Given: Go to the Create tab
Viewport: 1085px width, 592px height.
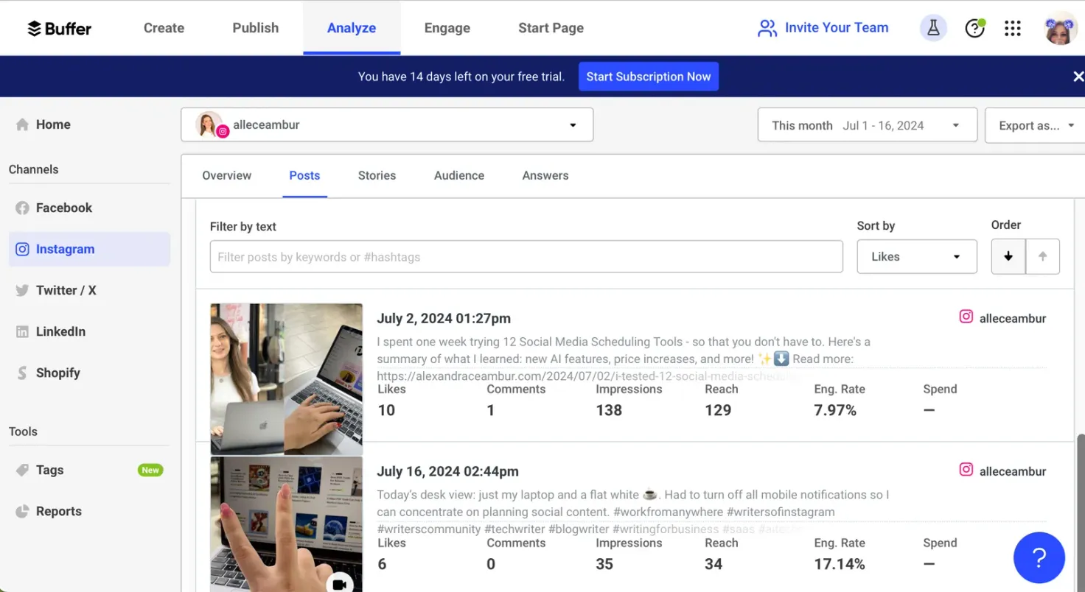Looking at the screenshot, I should coord(164,28).
